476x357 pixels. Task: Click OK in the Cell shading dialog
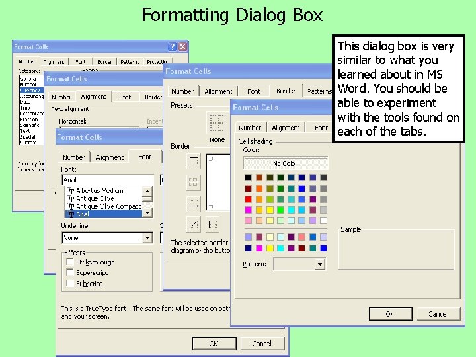click(391, 314)
